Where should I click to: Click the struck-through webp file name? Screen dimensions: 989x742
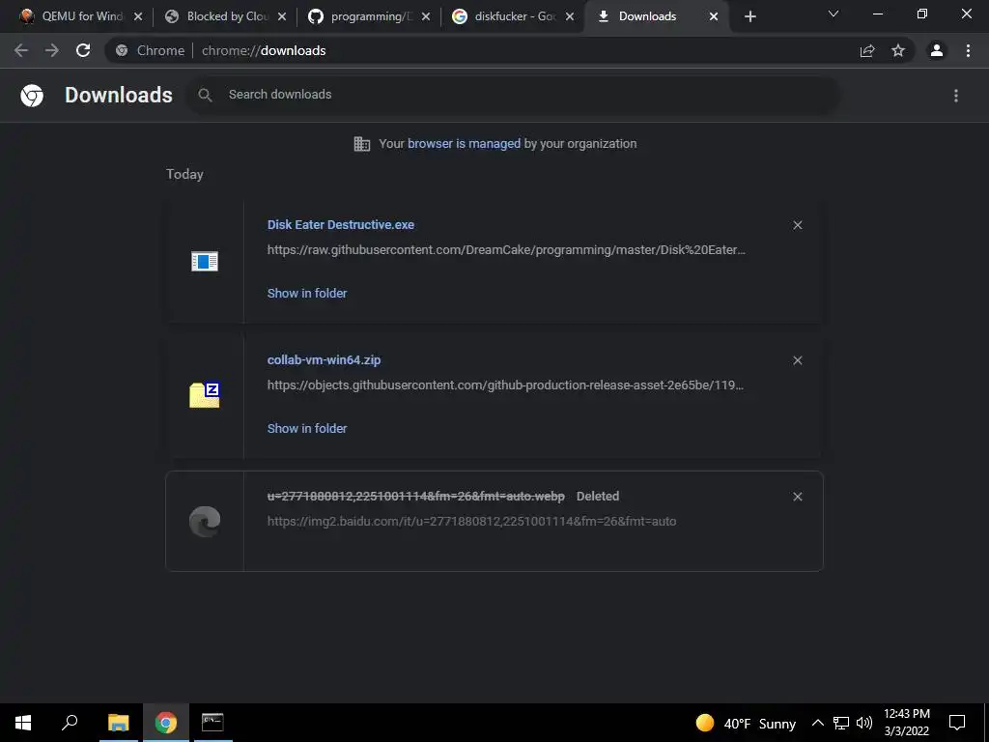(415, 496)
